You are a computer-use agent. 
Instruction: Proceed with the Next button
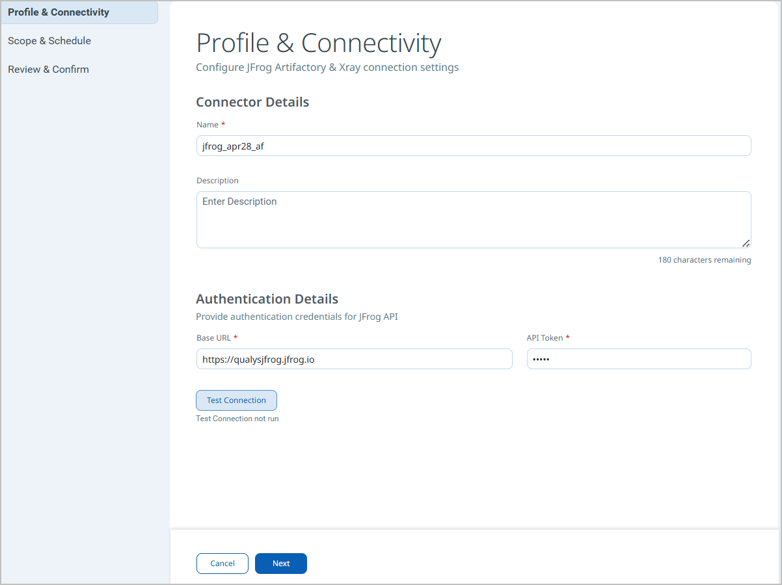point(281,564)
